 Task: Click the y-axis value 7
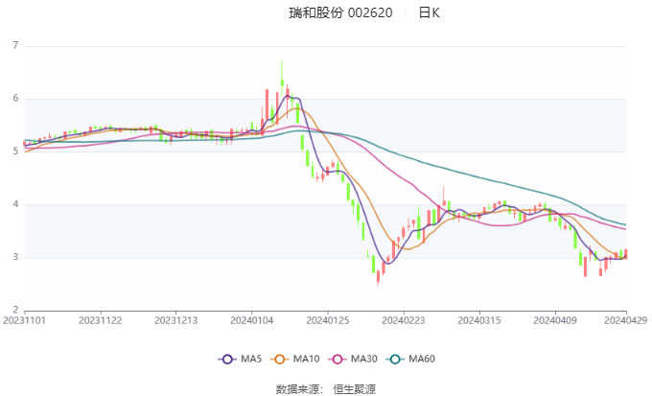(x=15, y=45)
